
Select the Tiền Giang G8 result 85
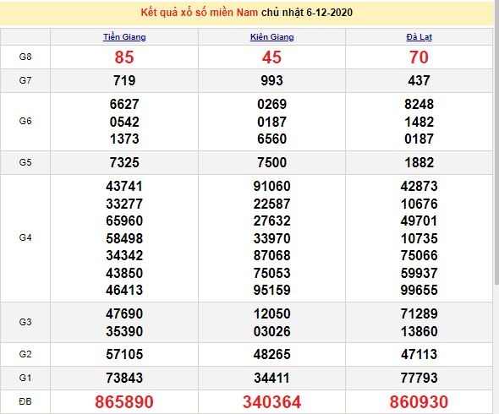(x=124, y=57)
